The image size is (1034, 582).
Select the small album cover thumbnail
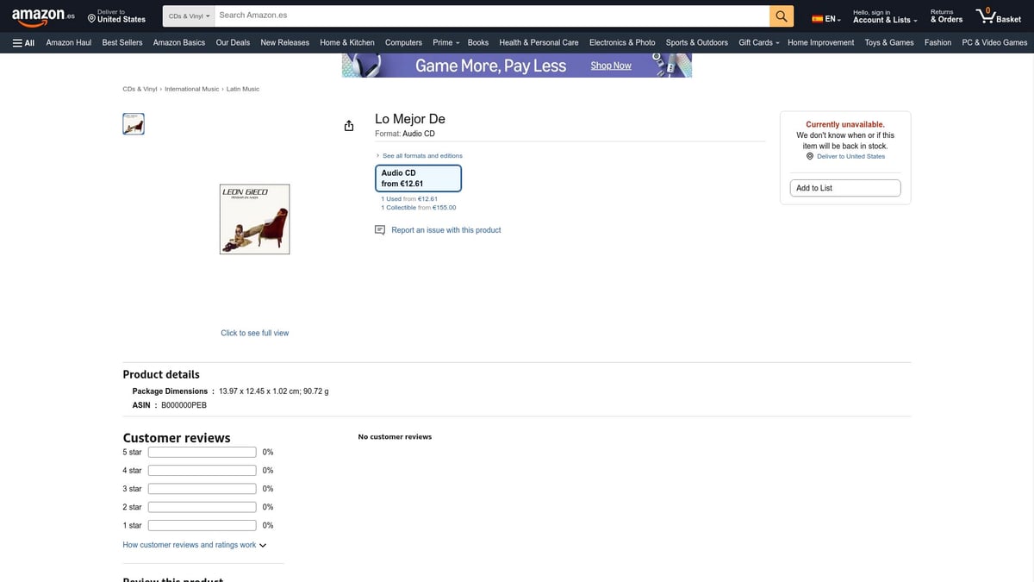point(134,124)
